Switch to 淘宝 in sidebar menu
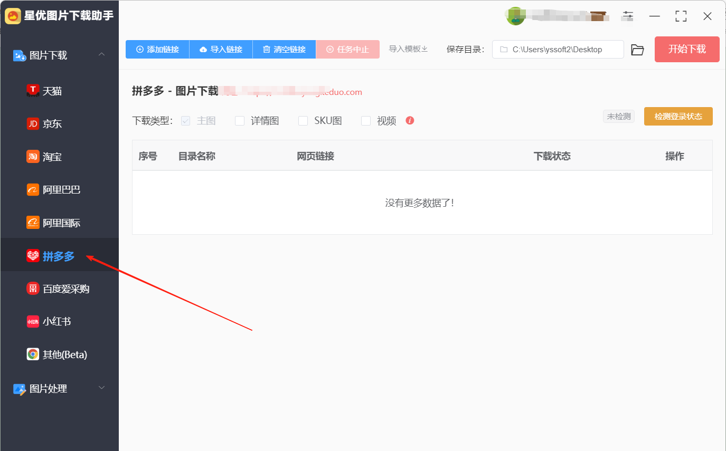The image size is (726, 451). point(59,157)
